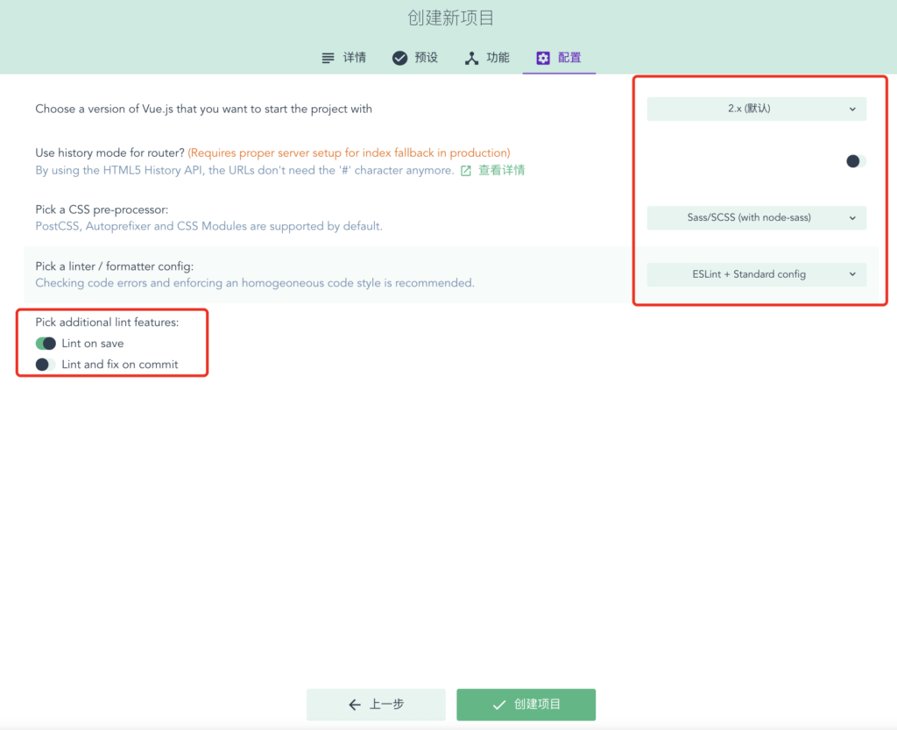The height and width of the screenshot is (730, 897).
Task: Click the 详情 list icon
Action: (328, 58)
